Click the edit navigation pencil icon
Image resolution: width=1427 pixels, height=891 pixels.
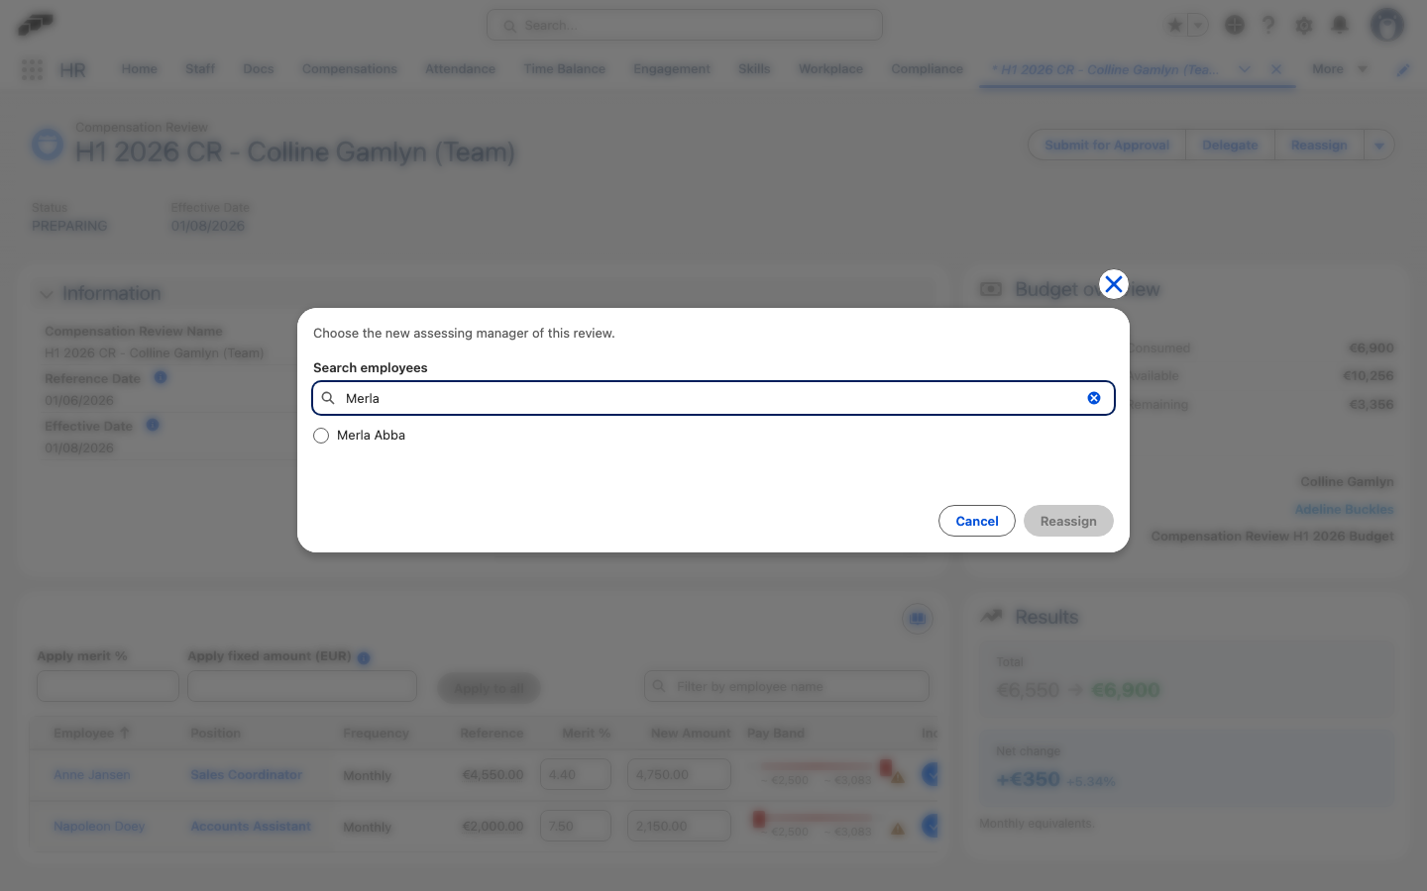(1403, 69)
